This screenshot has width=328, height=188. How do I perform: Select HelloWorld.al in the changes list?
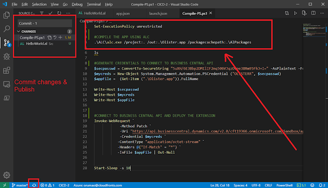(36, 44)
